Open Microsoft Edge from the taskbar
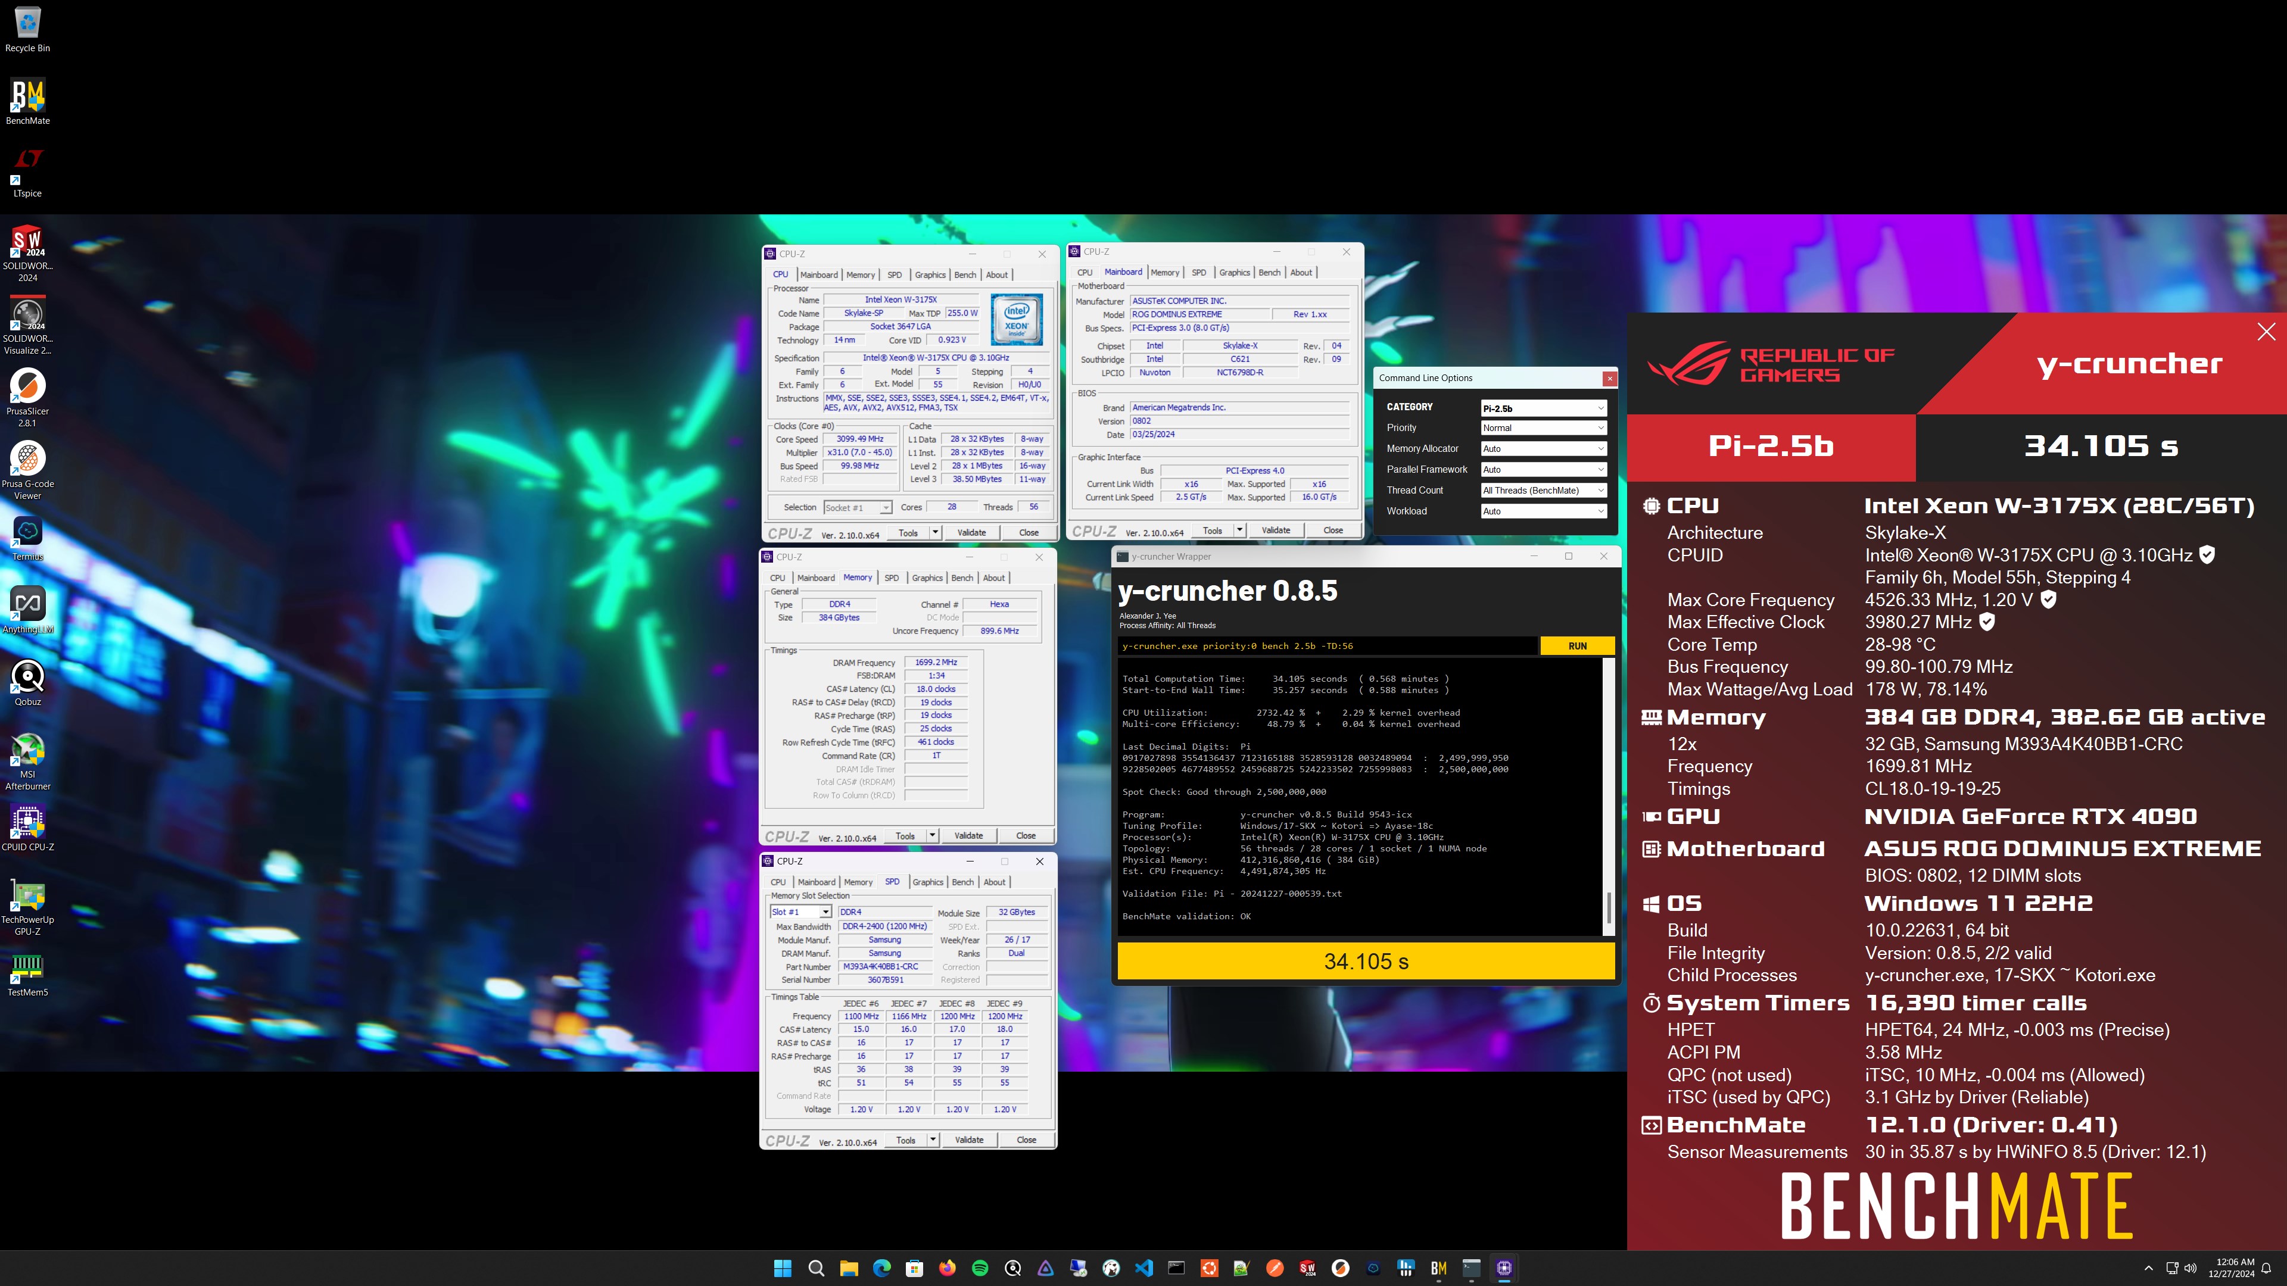Viewport: 2287px width, 1286px height. coord(881,1268)
